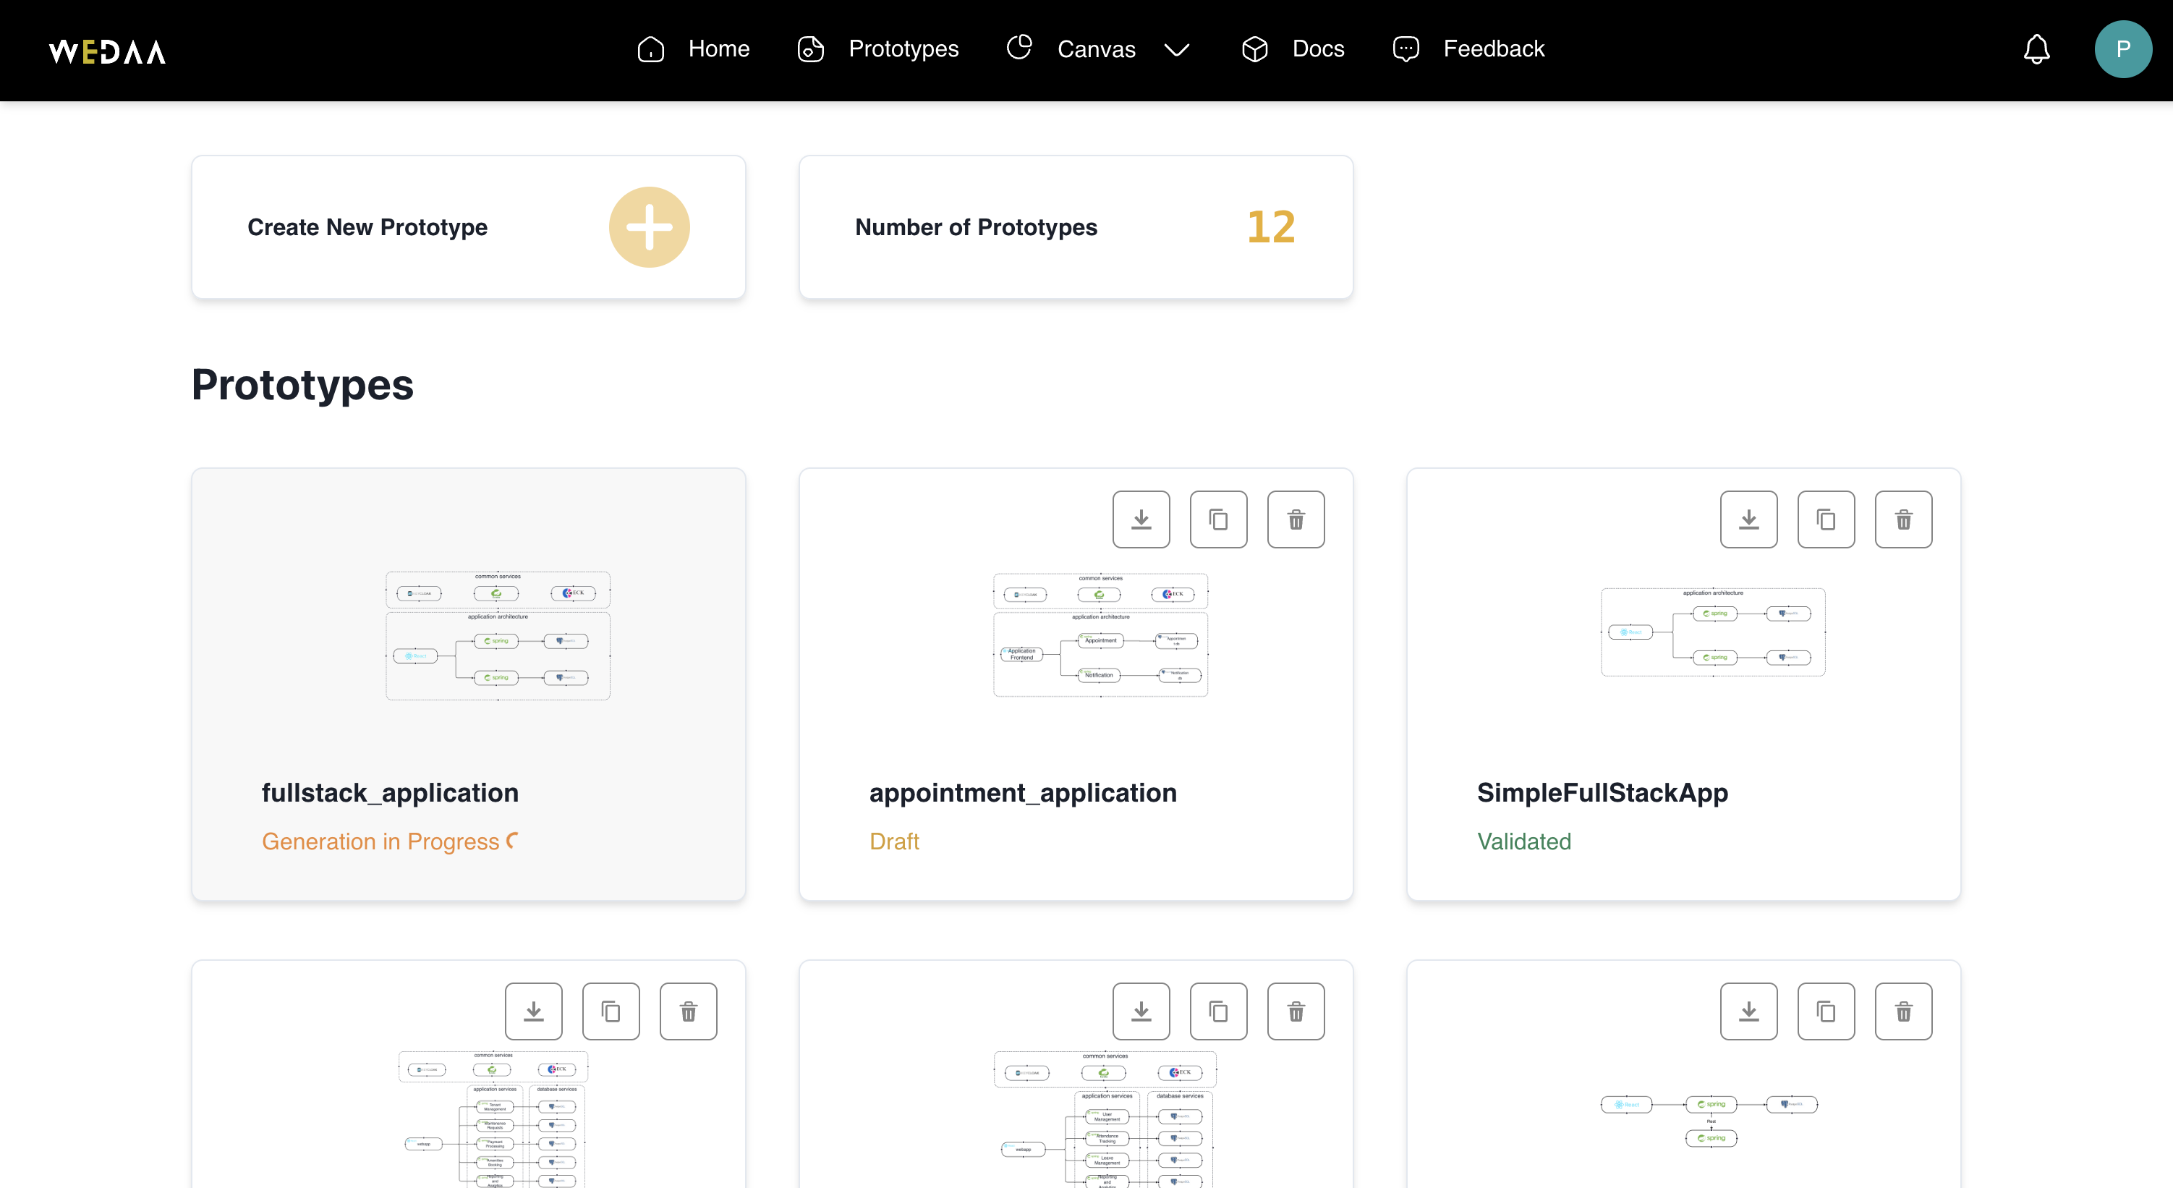2173x1188 pixels.
Task: Click the delete icon on appointment_application
Action: click(1294, 519)
